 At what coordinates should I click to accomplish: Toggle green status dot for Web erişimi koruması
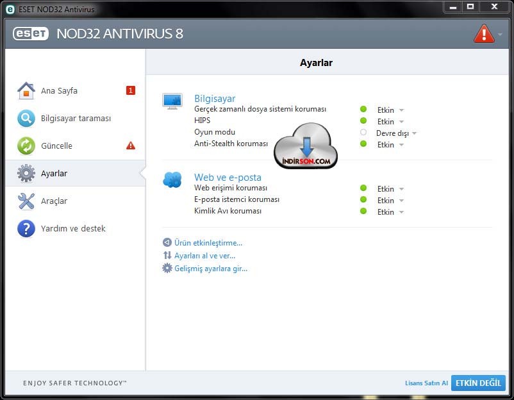click(363, 188)
